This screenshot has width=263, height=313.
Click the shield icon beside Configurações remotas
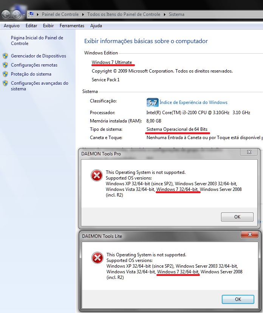[5, 65]
